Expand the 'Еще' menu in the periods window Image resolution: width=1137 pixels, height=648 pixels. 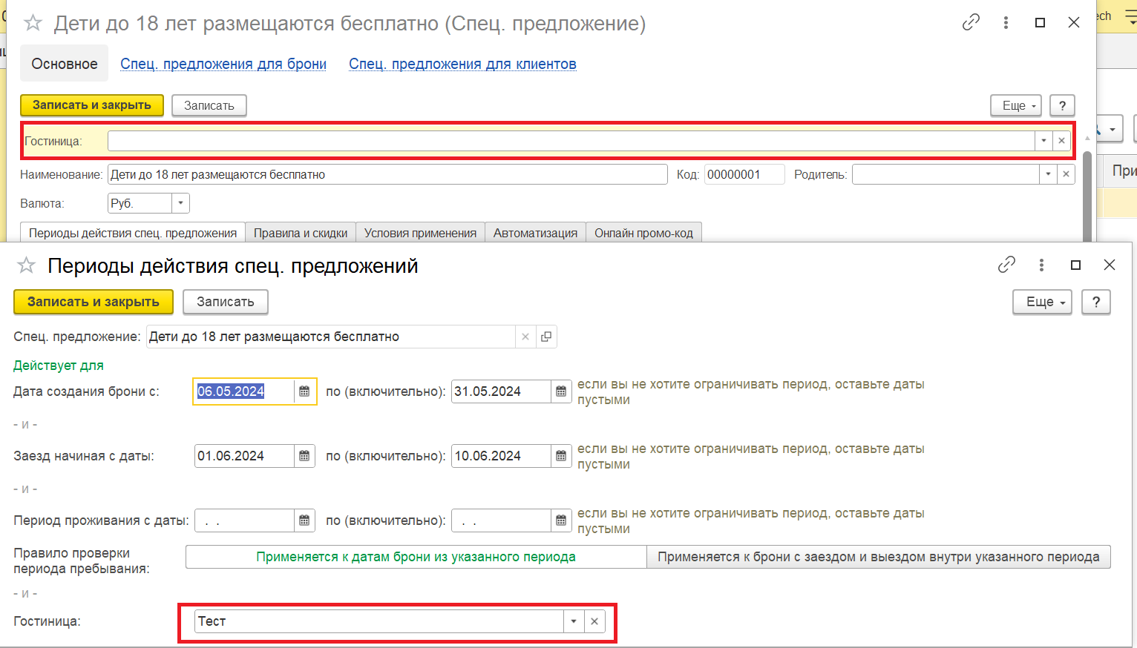point(1043,302)
